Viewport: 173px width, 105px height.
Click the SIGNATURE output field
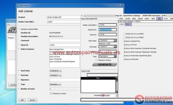point(102,75)
